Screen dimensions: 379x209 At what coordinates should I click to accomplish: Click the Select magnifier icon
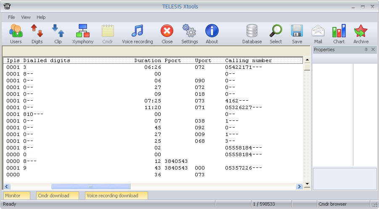point(276,34)
